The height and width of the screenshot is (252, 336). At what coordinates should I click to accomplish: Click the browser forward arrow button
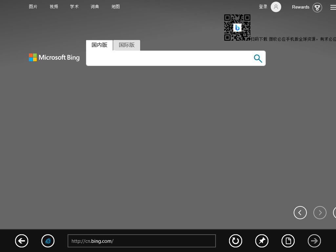coord(314,241)
